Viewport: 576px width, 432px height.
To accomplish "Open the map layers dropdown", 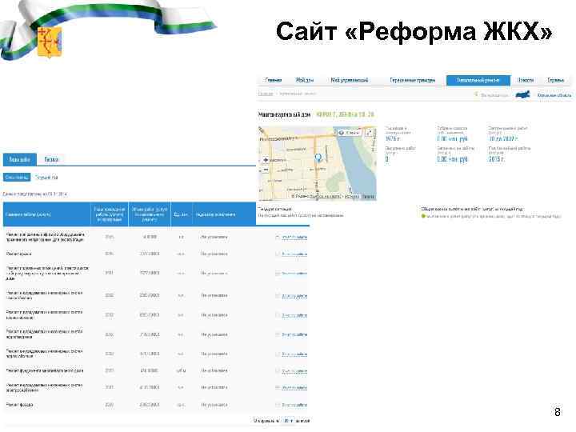I will coord(350,133).
